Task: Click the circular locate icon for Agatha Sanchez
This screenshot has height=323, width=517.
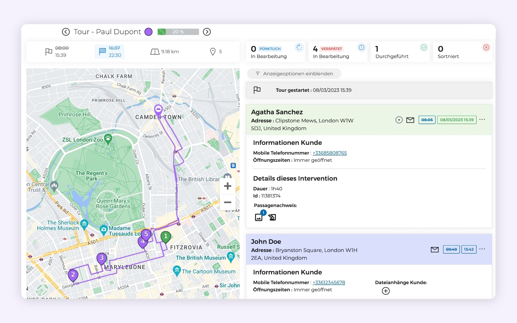Action: tap(399, 120)
